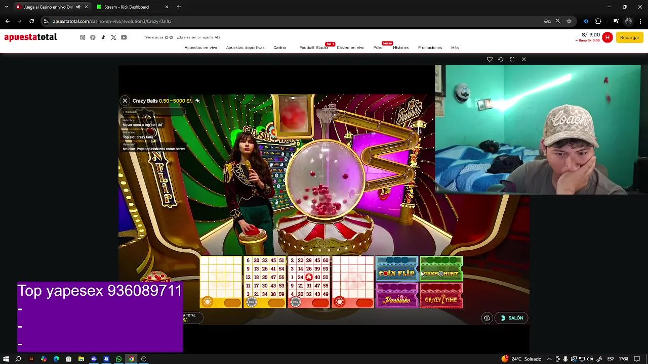648x364 pixels.
Task: Open the tab search dropdown arrow
Action: pos(7,7)
